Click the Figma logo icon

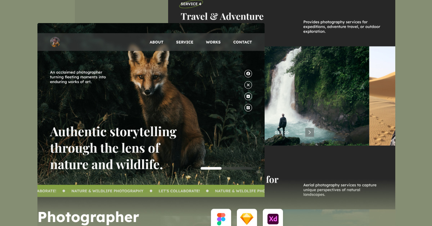(x=221, y=218)
